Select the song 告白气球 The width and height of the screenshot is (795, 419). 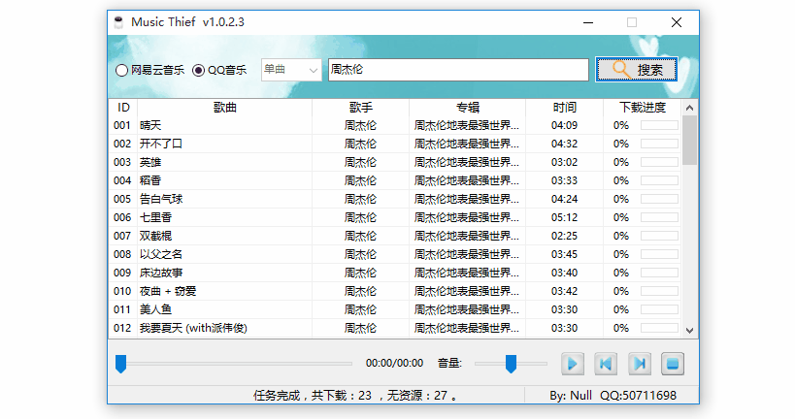pyautogui.click(x=161, y=199)
